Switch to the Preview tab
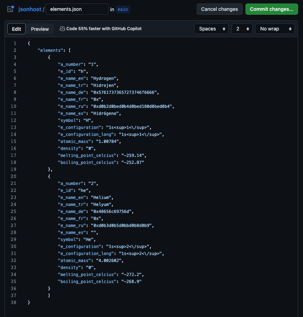Image resolution: width=303 pixels, height=317 pixels. (40, 29)
